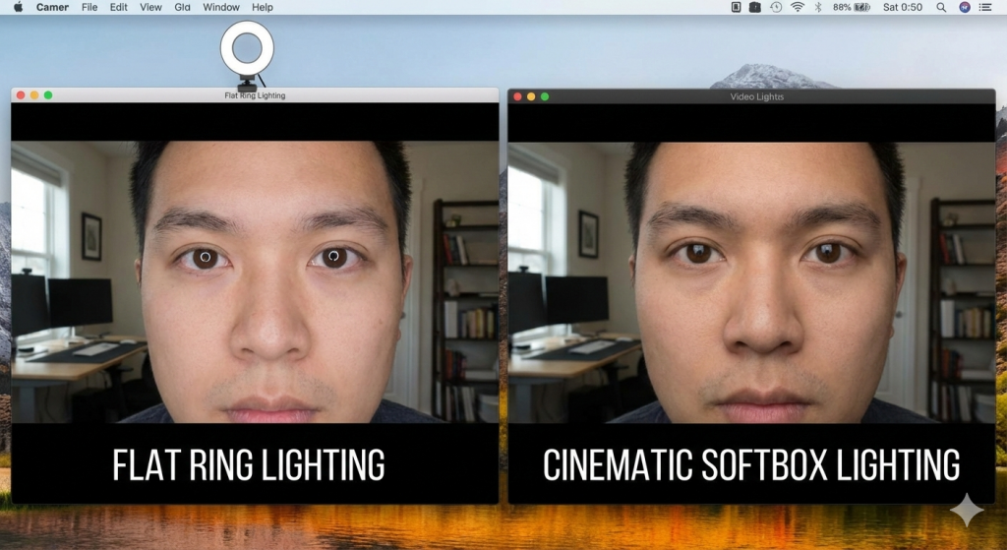Open the Edit menu

point(118,7)
